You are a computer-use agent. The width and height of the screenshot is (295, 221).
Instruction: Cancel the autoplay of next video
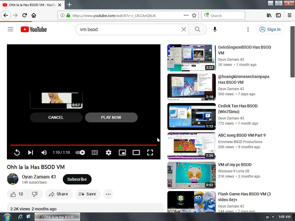pyautogui.click(x=56, y=117)
